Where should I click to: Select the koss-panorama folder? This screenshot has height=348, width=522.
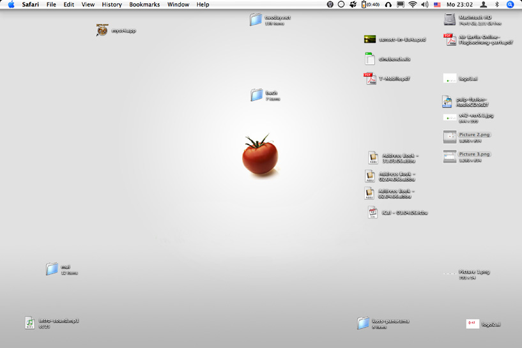click(x=363, y=323)
